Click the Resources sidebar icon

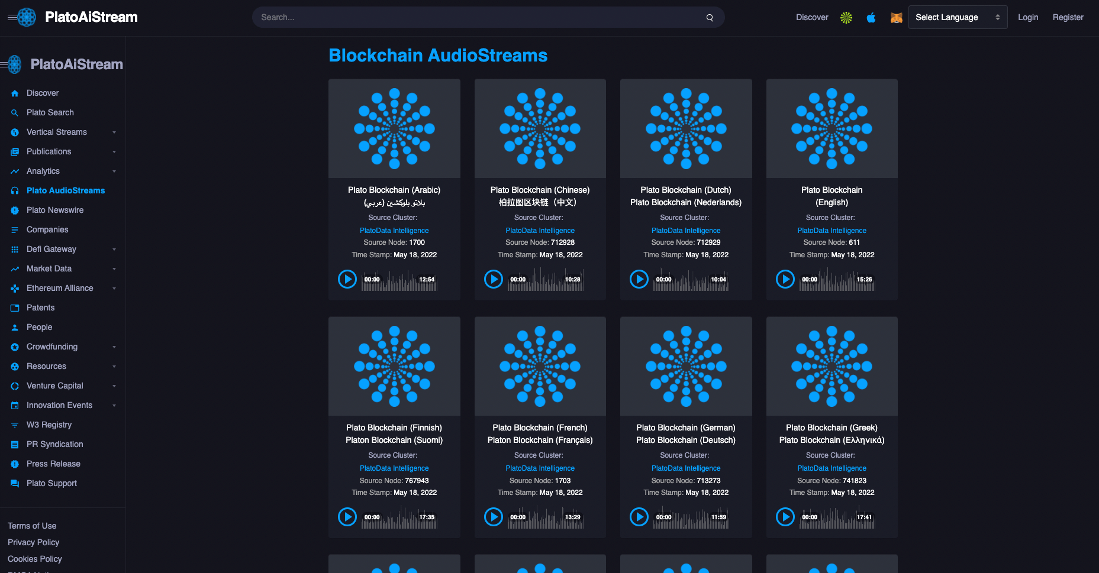click(15, 367)
